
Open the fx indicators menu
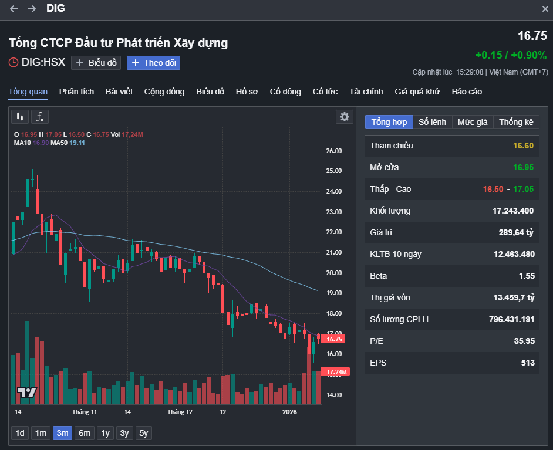click(40, 117)
